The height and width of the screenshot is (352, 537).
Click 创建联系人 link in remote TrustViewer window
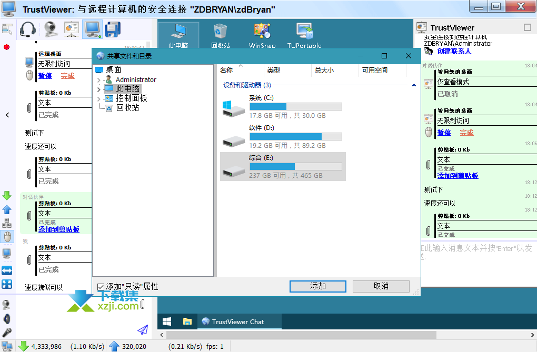tap(454, 51)
